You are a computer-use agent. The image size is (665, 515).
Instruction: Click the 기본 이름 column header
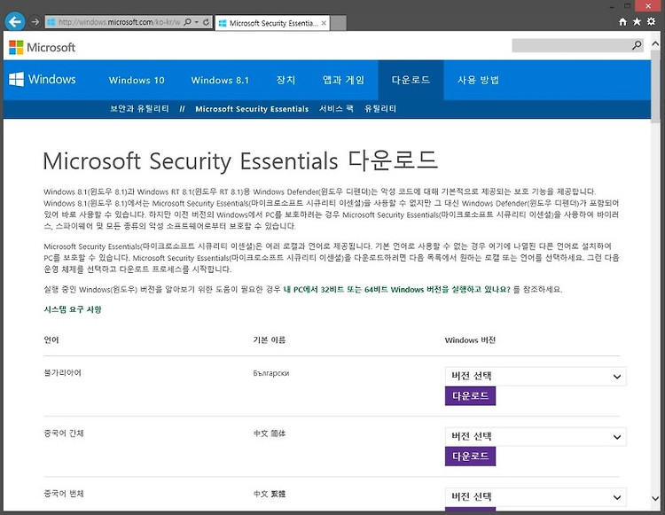(x=270, y=340)
